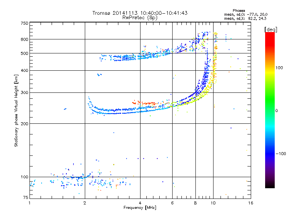Click the x-axis tick label '2'
The height and width of the screenshot is (221, 295).
[85, 203]
